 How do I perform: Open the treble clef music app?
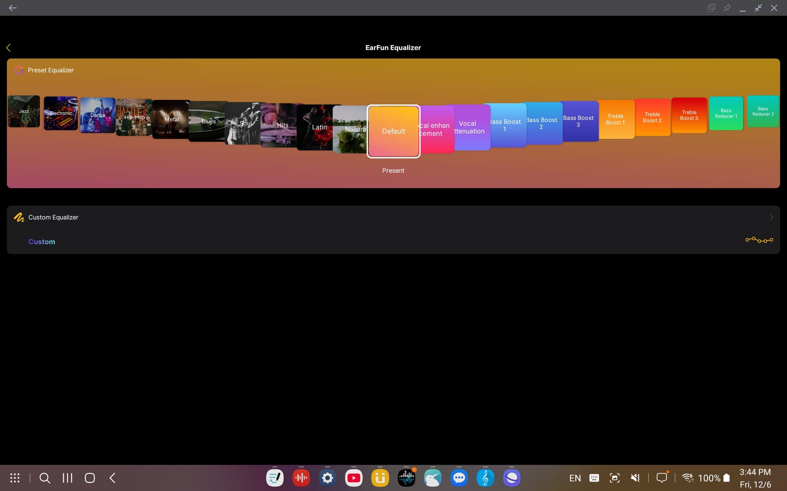coord(486,478)
